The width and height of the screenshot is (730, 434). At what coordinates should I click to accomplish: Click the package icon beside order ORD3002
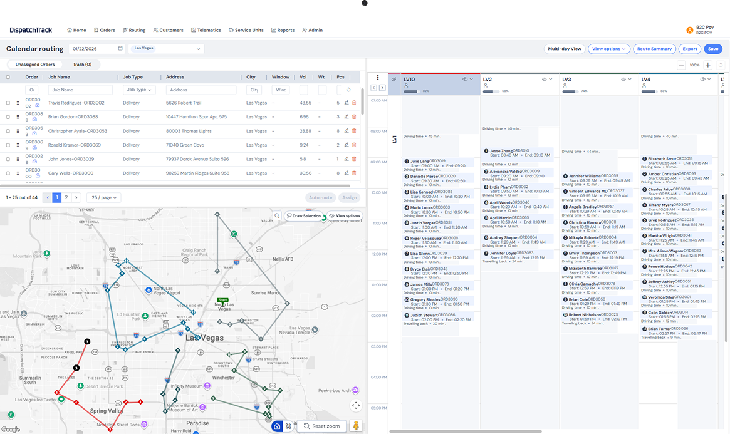37,106
